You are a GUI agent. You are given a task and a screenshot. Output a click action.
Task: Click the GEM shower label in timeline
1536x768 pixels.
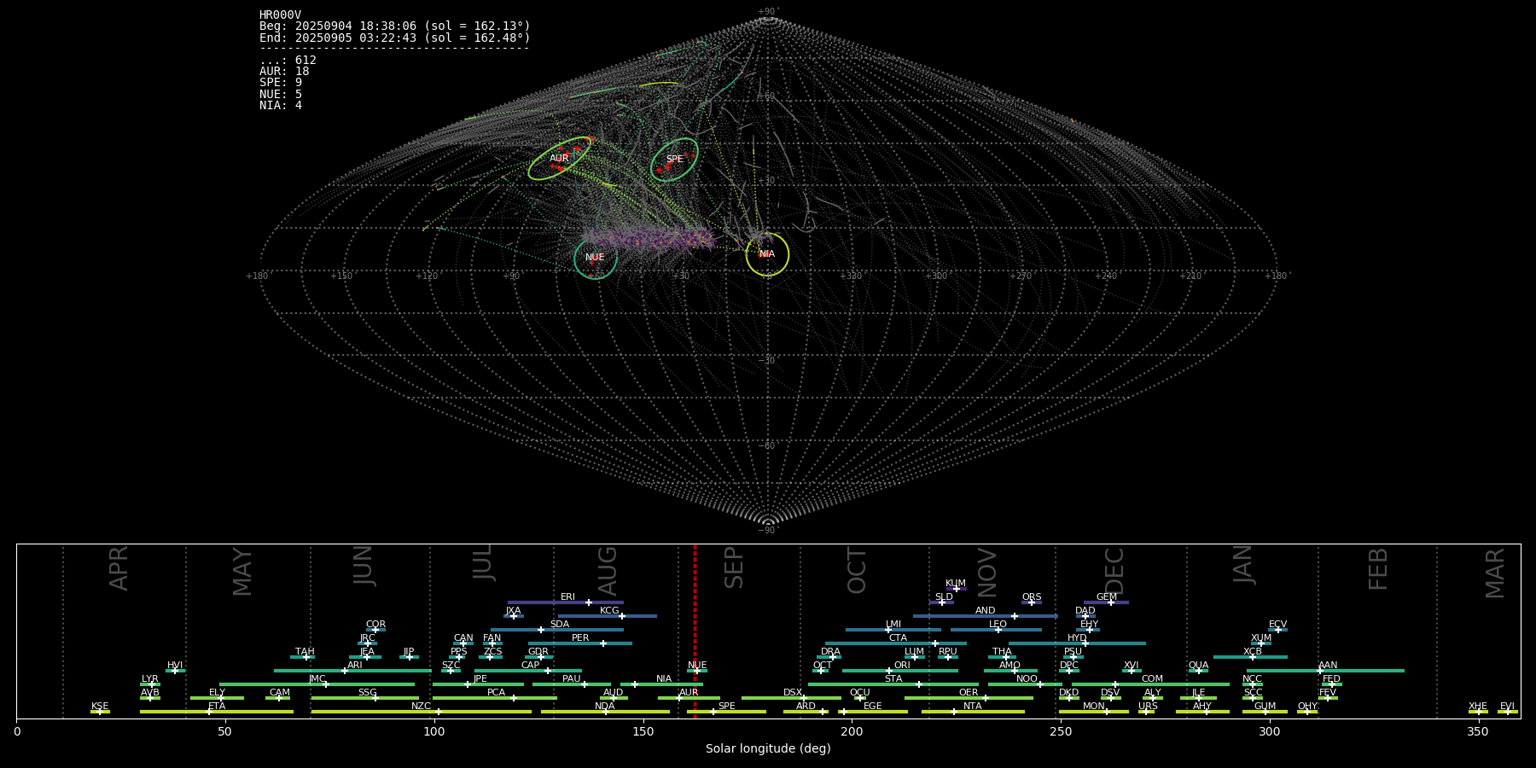(x=1107, y=597)
